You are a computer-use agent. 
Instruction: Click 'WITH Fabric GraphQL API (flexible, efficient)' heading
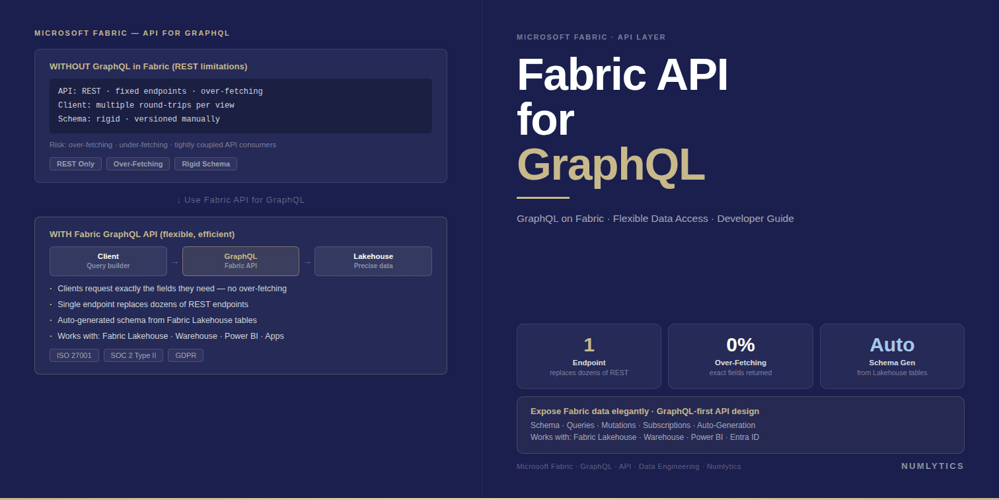142,234
